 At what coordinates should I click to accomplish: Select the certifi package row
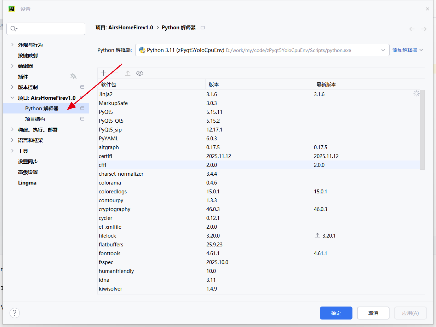coord(259,156)
